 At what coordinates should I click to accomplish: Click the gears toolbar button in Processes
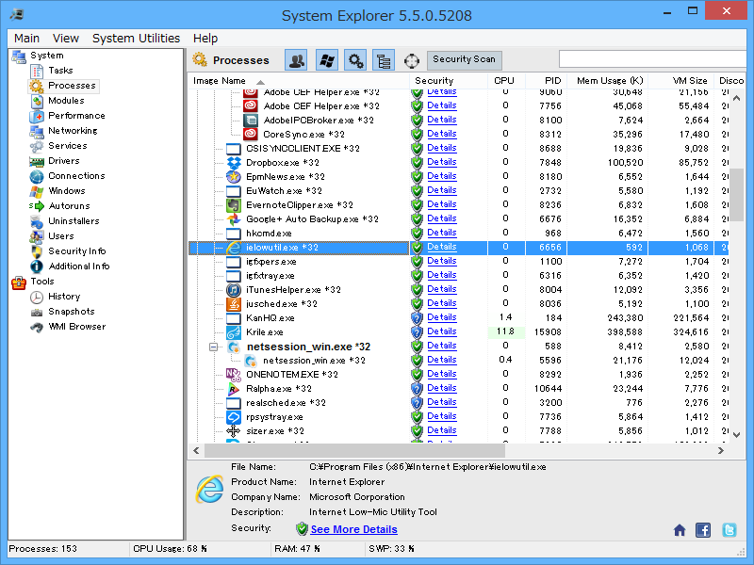pyautogui.click(x=355, y=60)
